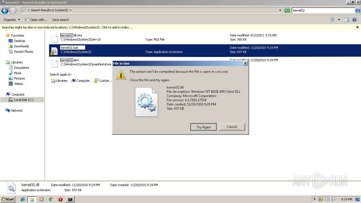This screenshot has width=361, height=203.
Task: Click the Windows Explorer taskbar button
Action: click(x=32, y=199)
